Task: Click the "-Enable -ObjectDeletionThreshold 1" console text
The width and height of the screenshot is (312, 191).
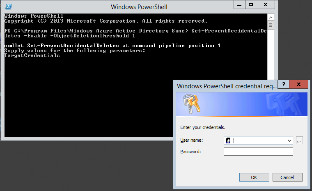Action: click(x=80, y=36)
